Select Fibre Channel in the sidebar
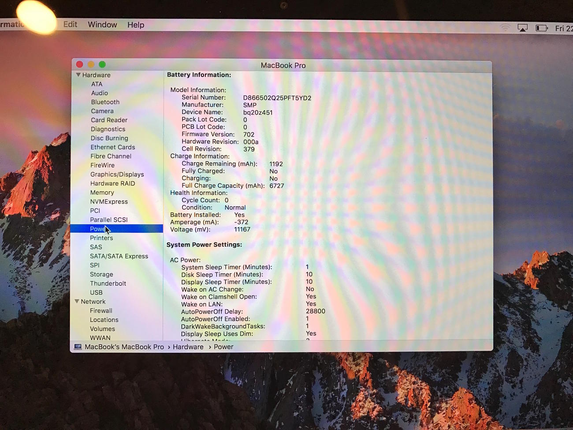The width and height of the screenshot is (573, 430). pos(111,156)
